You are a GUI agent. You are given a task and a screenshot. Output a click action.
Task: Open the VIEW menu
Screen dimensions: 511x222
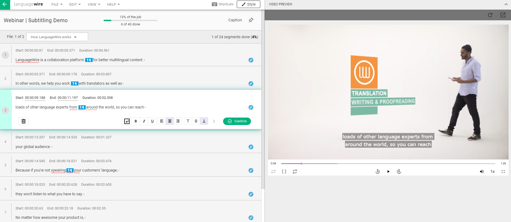[94, 5]
